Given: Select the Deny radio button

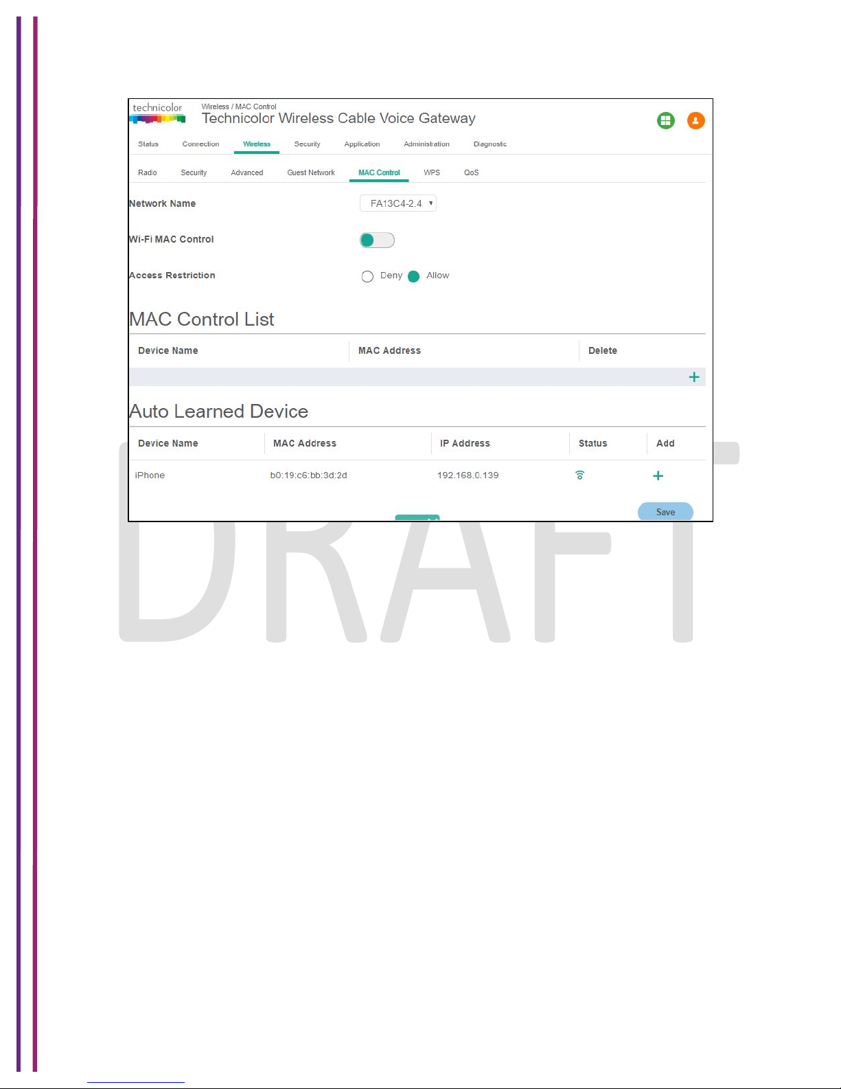Looking at the screenshot, I should (x=367, y=276).
